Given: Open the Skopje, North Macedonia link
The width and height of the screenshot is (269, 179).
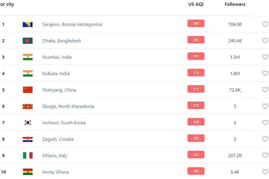Looking at the screenshot, I should [x=68, y=106].
